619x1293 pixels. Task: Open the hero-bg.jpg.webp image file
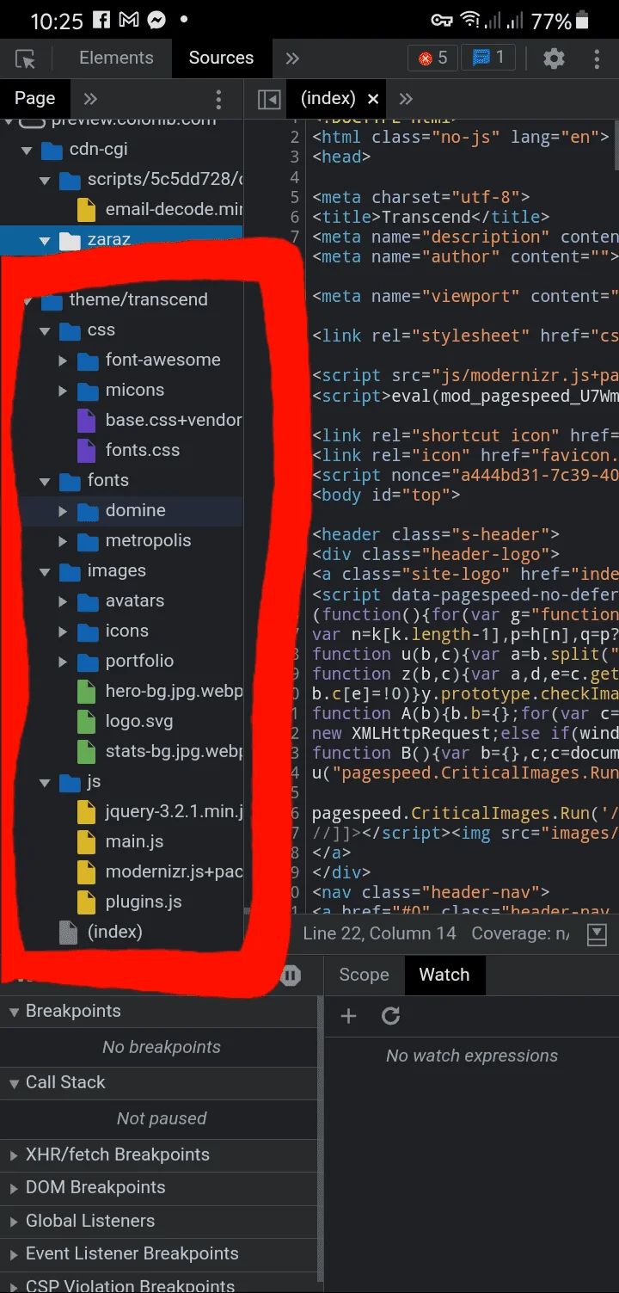[x=160, y=692]
